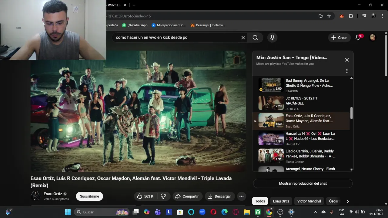
Task: Open Esau Ortiz channel avatar
Action: pyautogui.click(x=35, y=196)
